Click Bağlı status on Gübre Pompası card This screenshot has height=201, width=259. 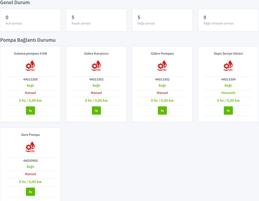click(x=162, y=86)
